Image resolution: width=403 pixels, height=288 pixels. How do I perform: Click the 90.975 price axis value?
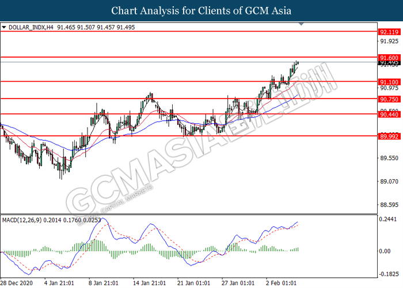click(389, 88)
